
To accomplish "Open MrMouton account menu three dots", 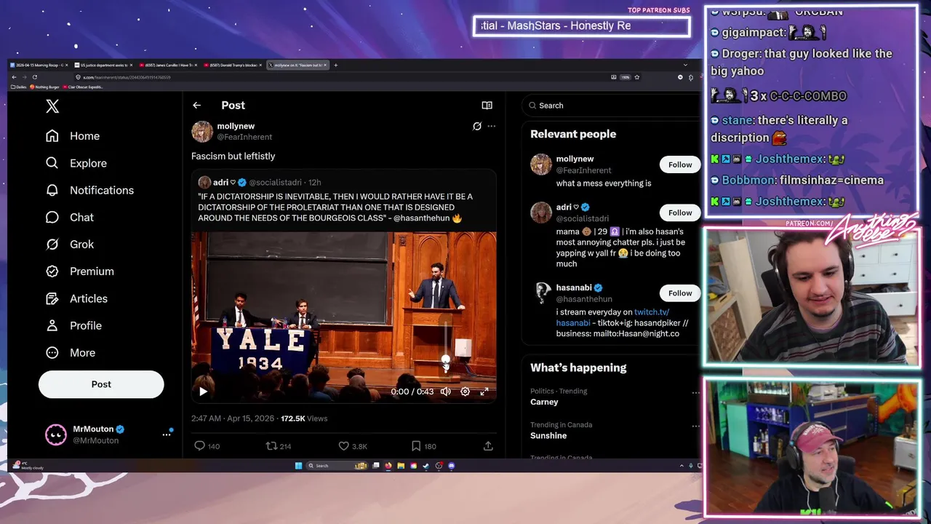I will click(166, 434).
